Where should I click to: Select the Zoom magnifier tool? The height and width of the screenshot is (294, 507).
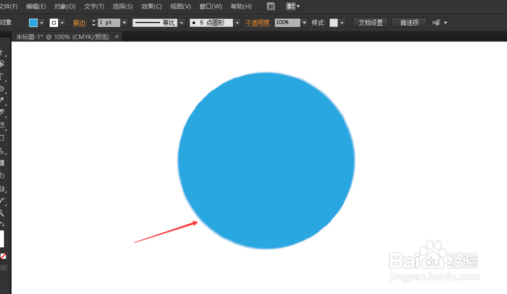point(2,213)
